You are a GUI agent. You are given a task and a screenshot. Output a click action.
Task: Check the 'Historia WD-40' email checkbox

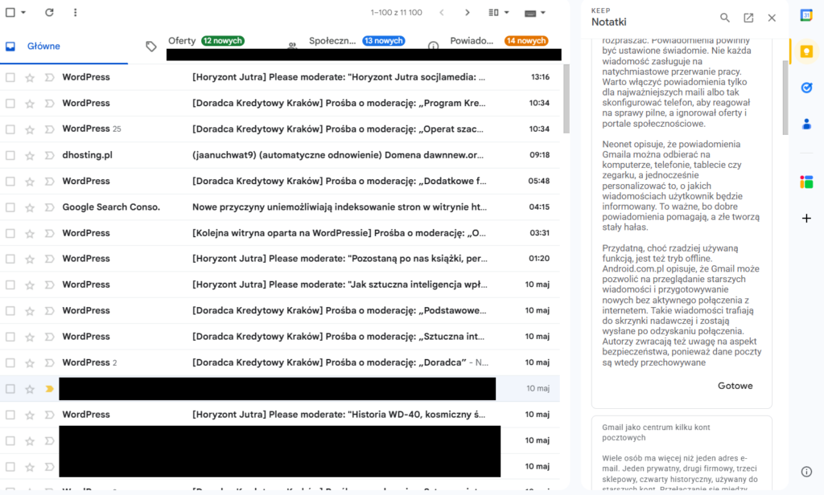tap(10, 415)
